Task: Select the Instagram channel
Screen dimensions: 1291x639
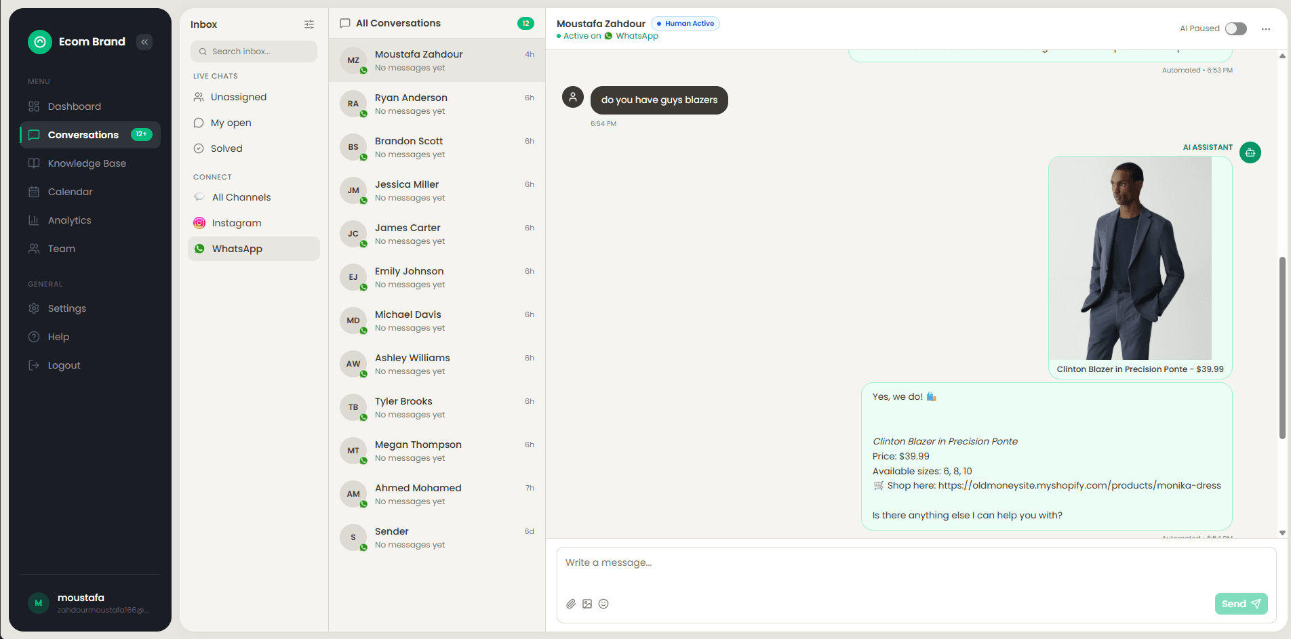Action: coord(237,223)
